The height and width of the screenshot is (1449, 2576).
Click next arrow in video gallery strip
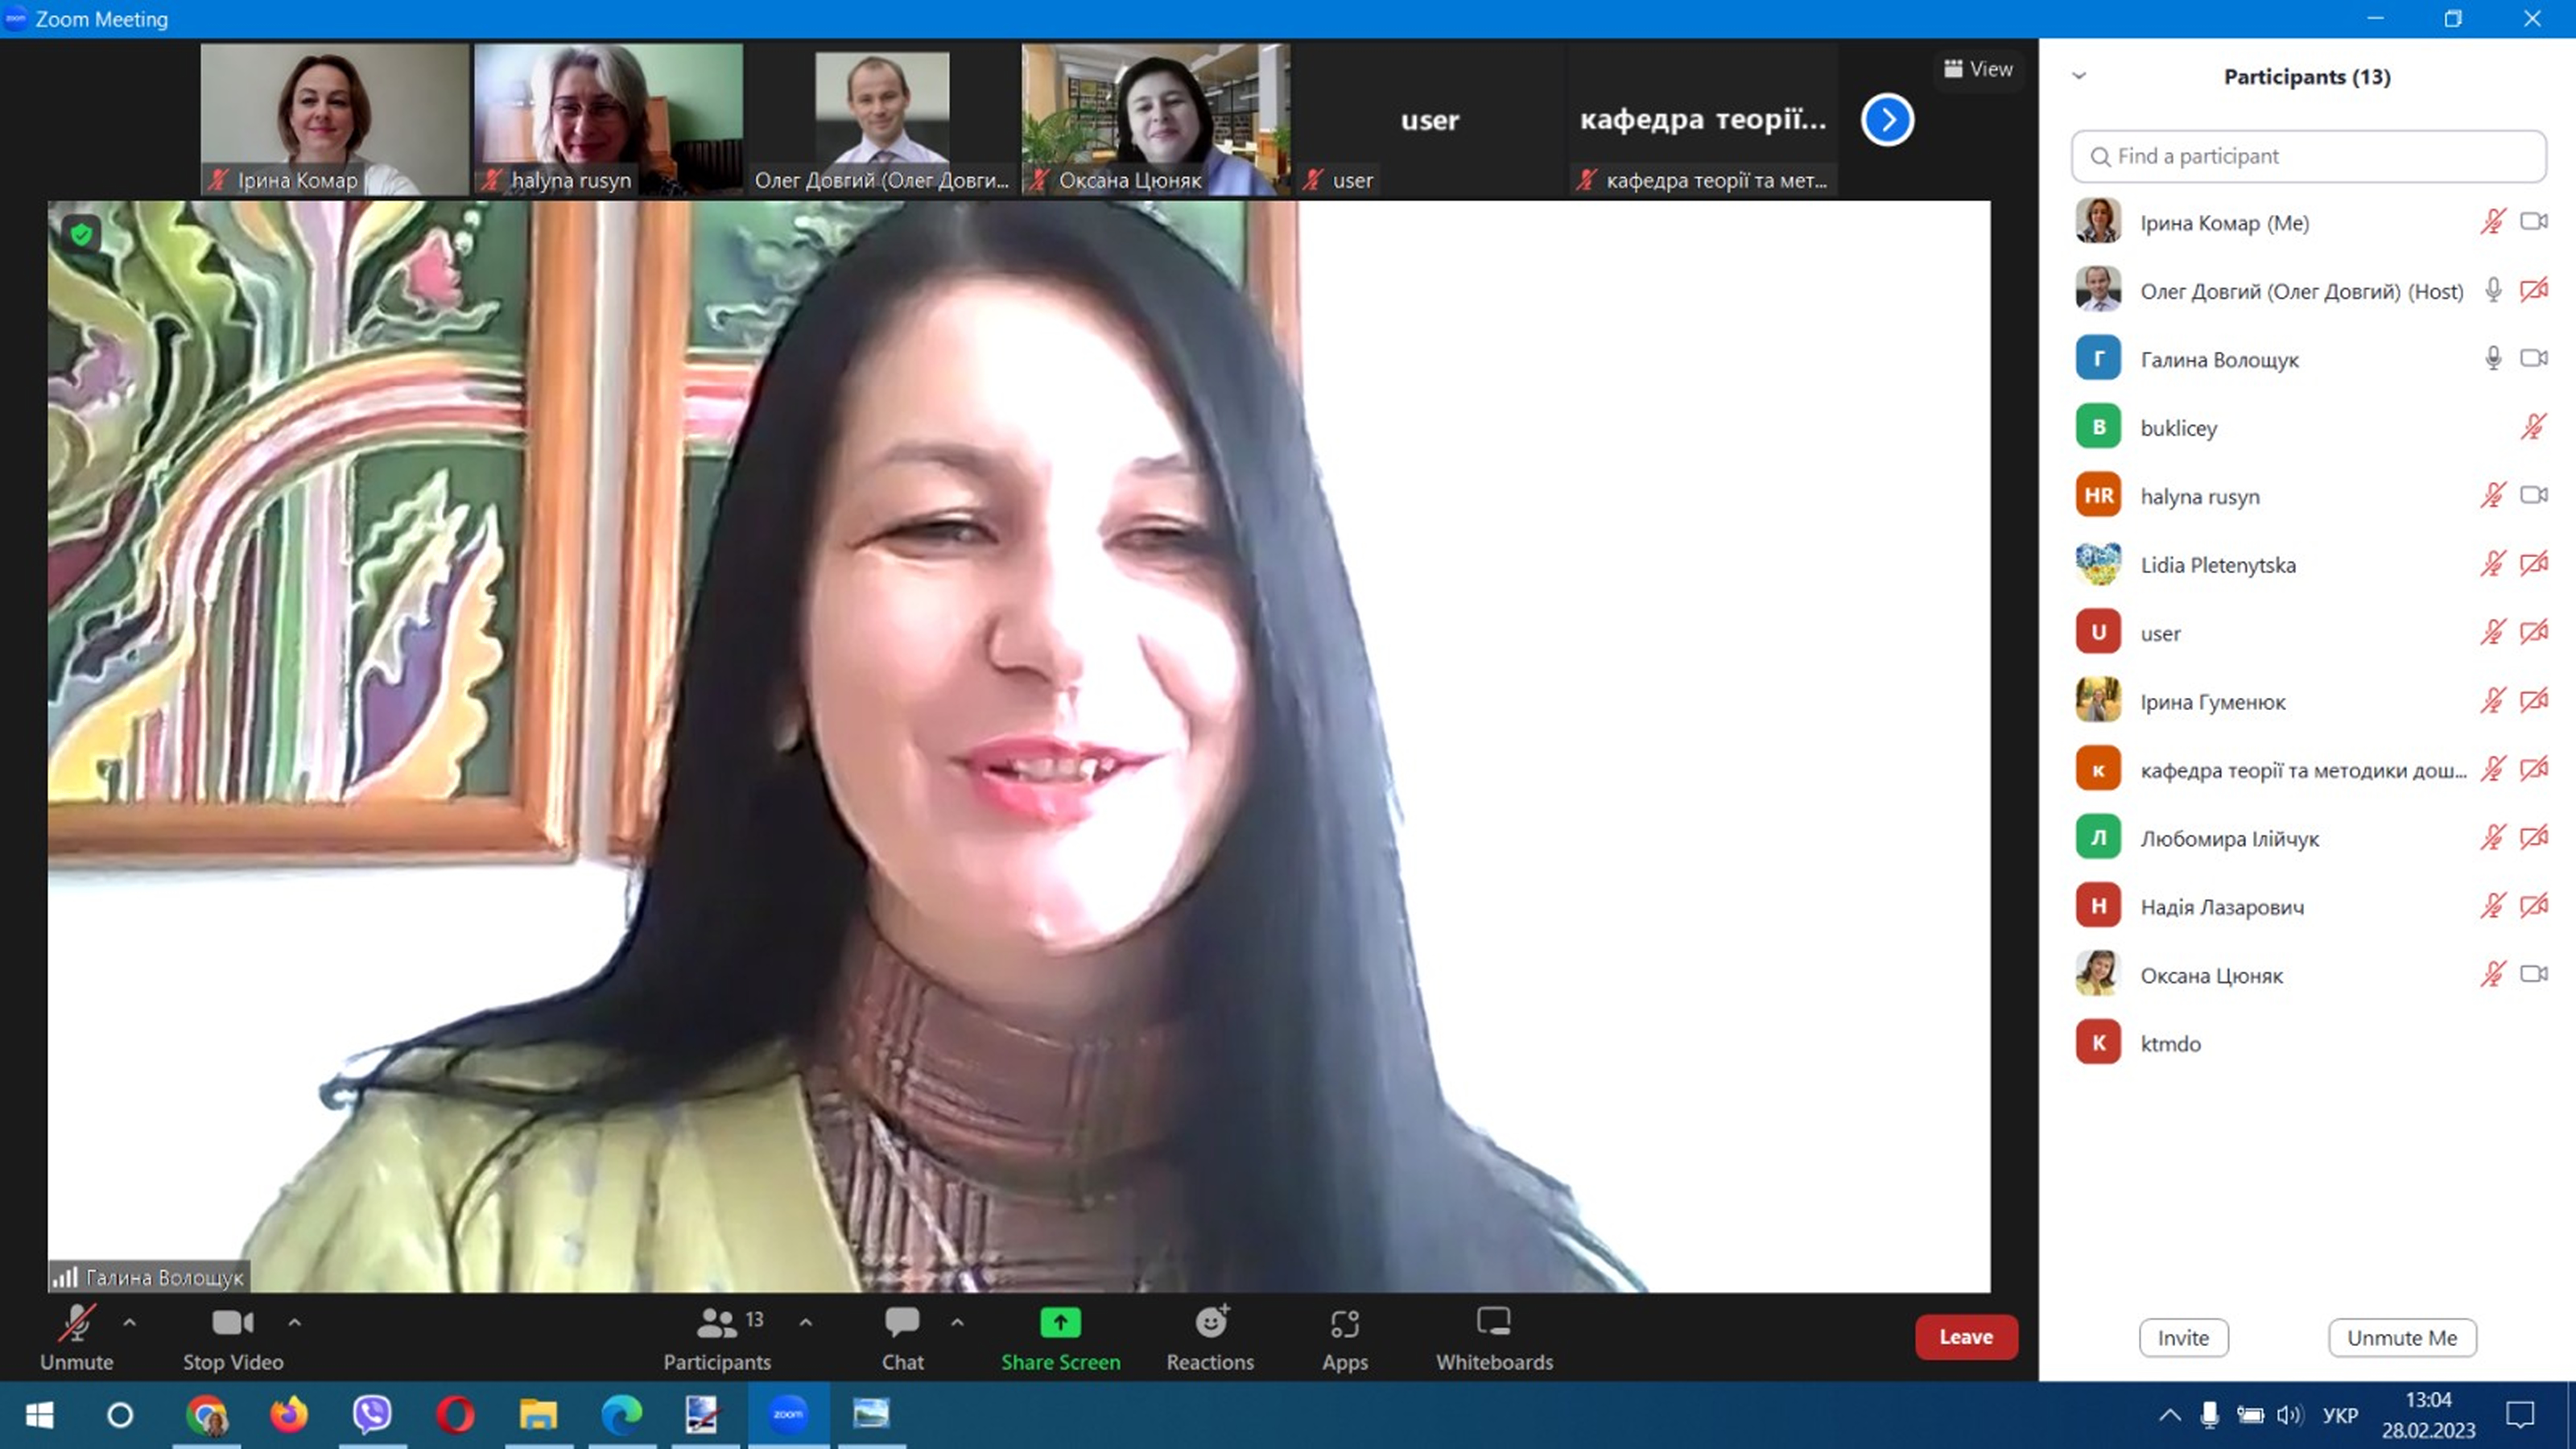pyautogui.click(x=1887, y=120)
